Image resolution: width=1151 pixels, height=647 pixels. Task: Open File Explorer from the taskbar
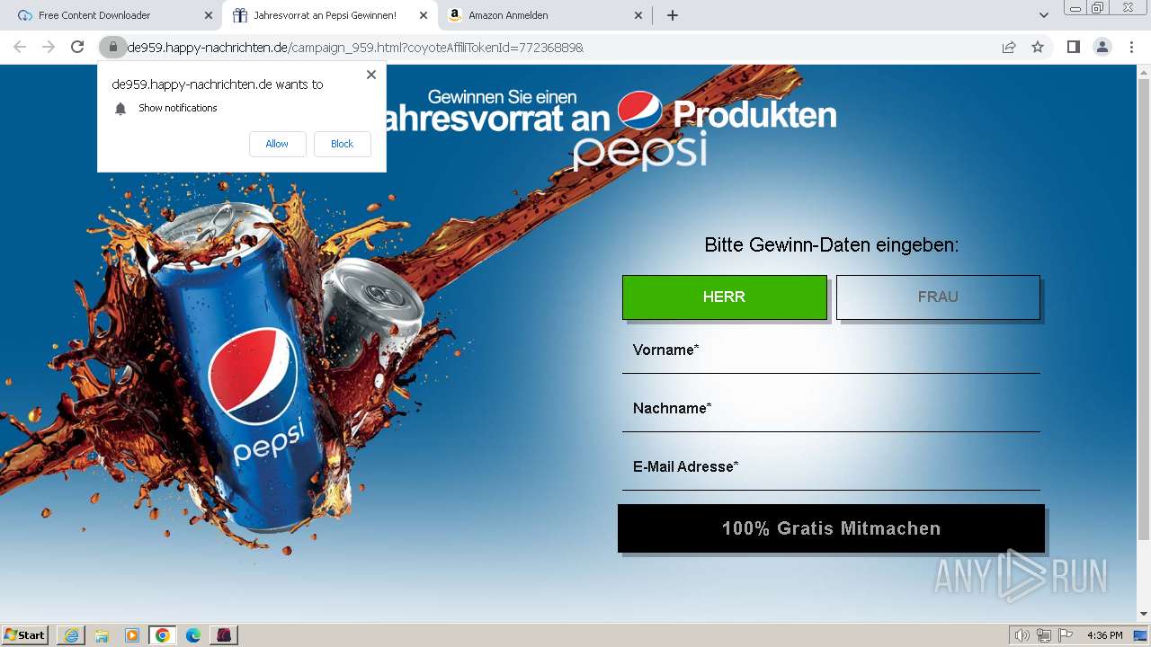click(x=102, y=635)
